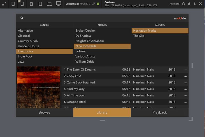The width and height of the screenshot is (205, 137).
Task: Click the corner viewport resize handle
Action: pyautogui.click(x=191, y=119)
